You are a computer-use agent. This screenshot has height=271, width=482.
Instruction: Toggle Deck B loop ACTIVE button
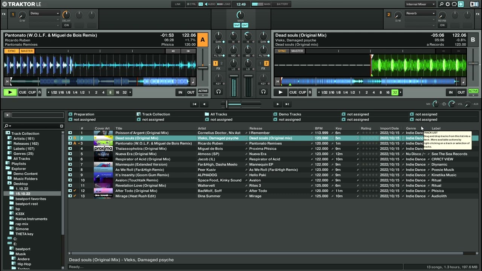click(x=473, y=91)
